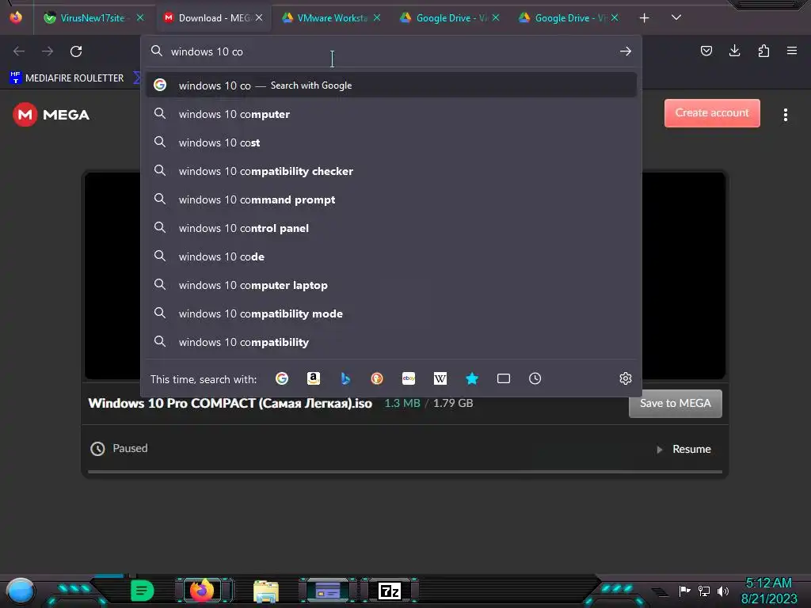
Task: Open the purple card app in taskbar
Action: point(328,591)
